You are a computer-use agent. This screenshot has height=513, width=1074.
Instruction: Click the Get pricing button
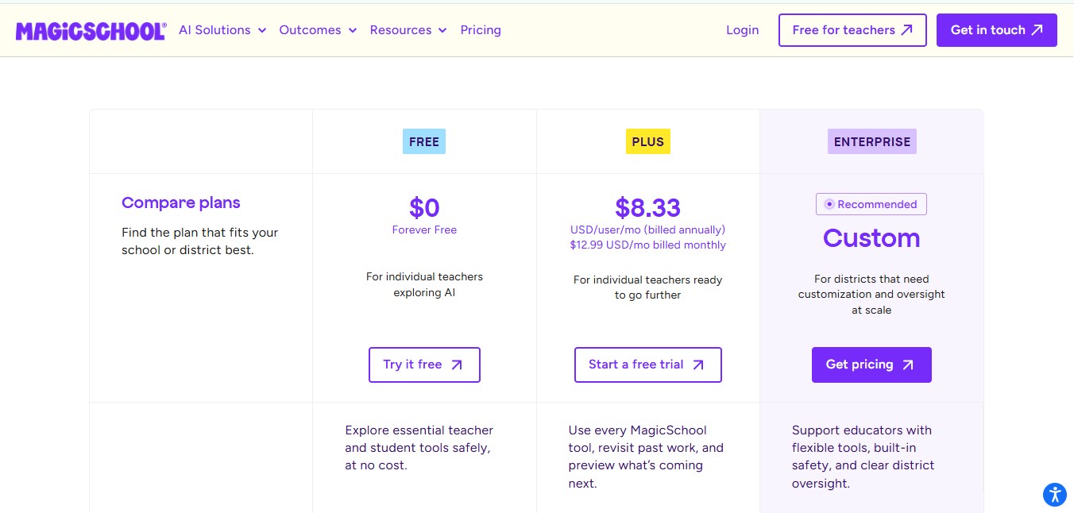click(x=871, y=364)
